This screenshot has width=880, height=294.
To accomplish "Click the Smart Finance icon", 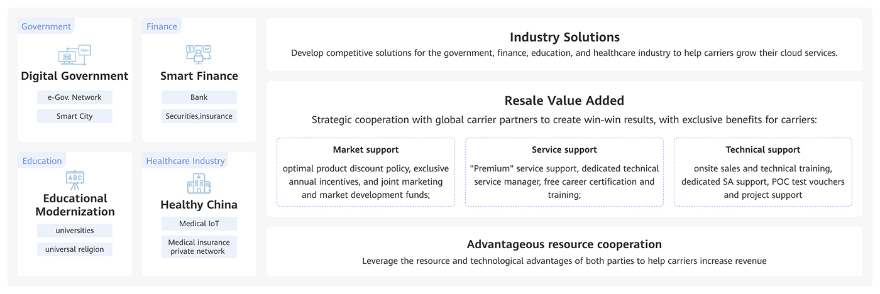I will pos(199,55).
